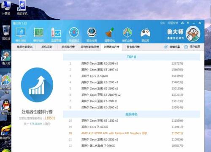Open the title-bar dropdown menu arrow

[x=188, y=23]
